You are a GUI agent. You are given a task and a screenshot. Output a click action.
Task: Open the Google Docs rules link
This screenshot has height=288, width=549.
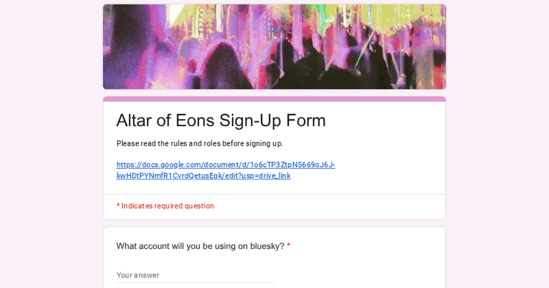226,165
